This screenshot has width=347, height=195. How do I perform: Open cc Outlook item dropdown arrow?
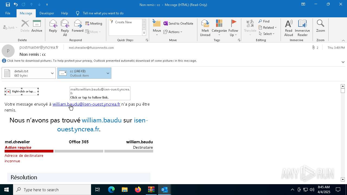[x=108, y=73]
